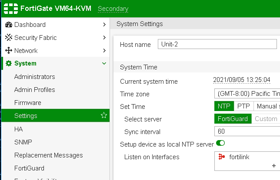The height and width of the screenshot is (180, 280).
Task: Choose FortiGuard as NTP server
Action: pos(233,119)
